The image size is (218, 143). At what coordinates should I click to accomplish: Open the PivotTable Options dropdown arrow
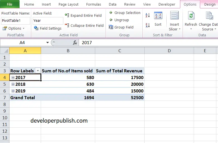24,28
